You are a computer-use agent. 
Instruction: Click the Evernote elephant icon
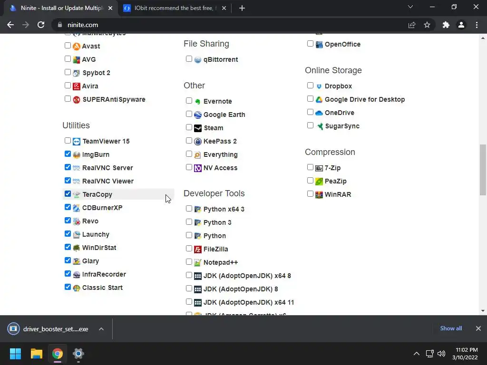[198, 102]
